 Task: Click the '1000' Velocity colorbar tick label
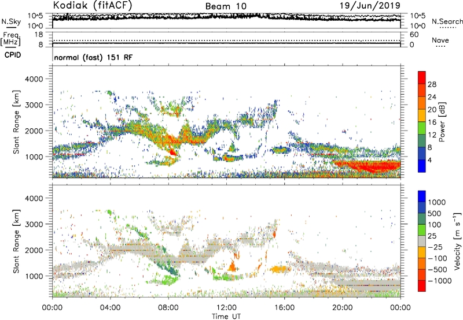click(437, 202)
